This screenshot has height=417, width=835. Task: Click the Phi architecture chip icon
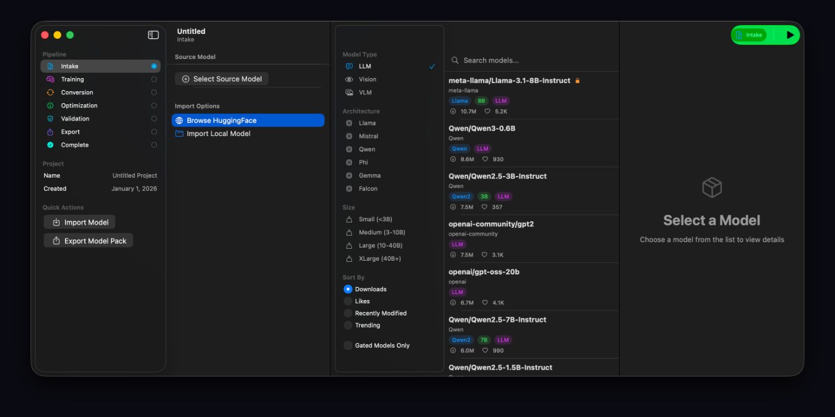pyautogui.click(x=350, y=162)
